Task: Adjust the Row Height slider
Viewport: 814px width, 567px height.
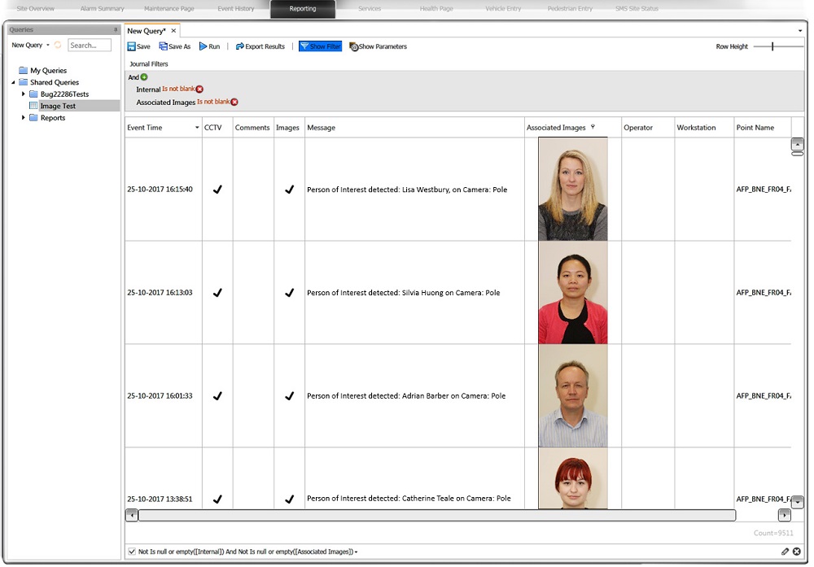Action: click(772, 46)
